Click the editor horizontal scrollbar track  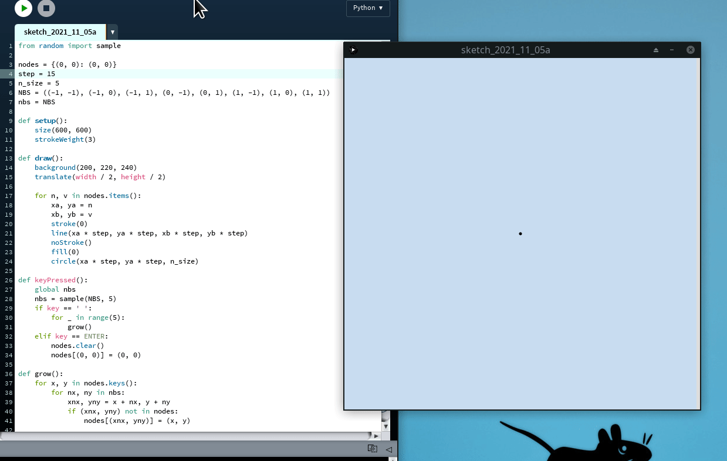[x=176, y=436]
